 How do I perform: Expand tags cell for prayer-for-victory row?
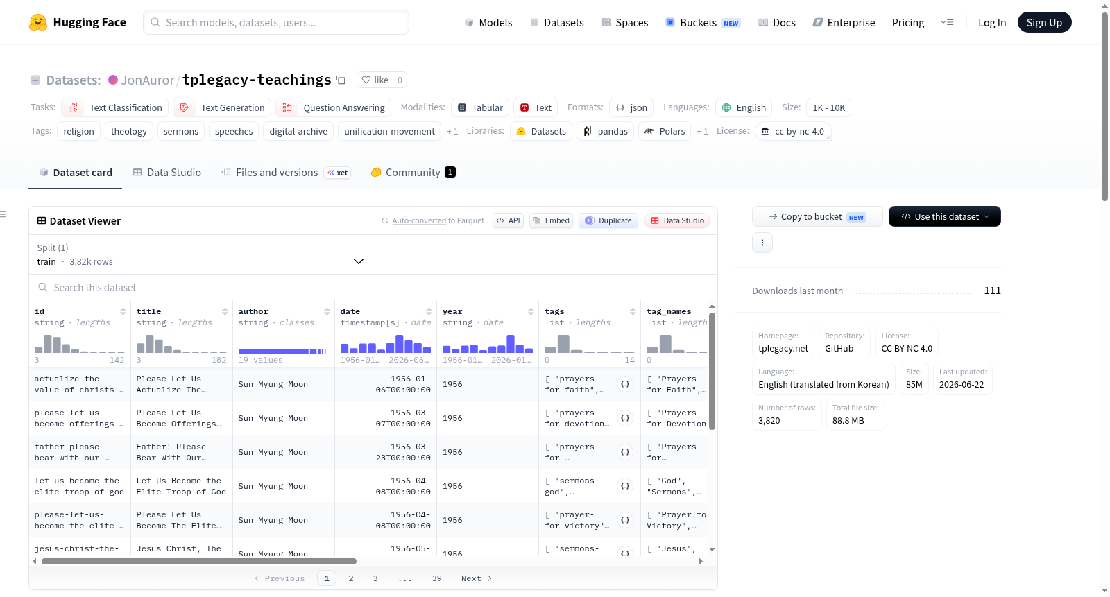625,520
